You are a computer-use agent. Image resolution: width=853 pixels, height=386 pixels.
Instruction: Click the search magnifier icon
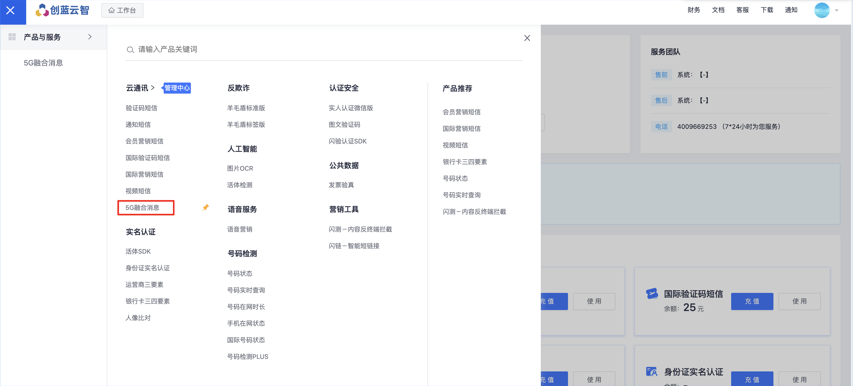pos(130,50)
